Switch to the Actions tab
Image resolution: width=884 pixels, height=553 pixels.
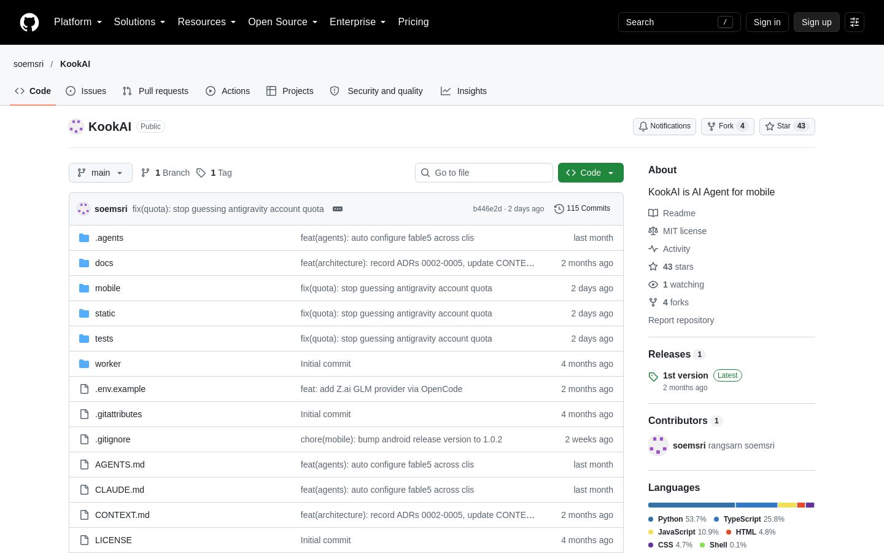[228, 91]
